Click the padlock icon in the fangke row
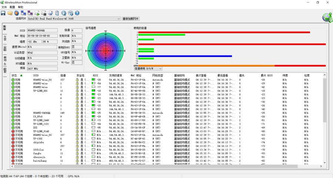Screen dimensions: 333x178 (x=77, y=153)
